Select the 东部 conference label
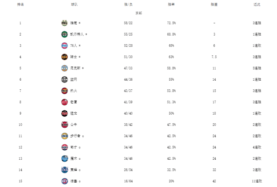This screenshot has height=187, width=277. [138, 13]
